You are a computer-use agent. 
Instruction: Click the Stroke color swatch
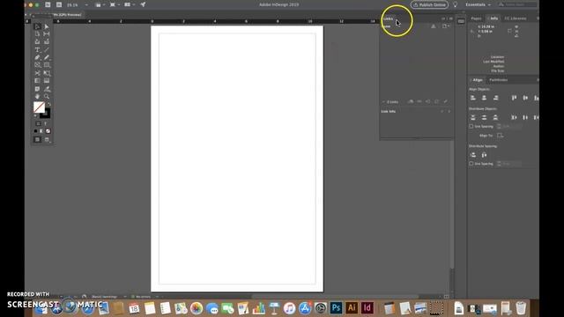[x=46, y=114]
